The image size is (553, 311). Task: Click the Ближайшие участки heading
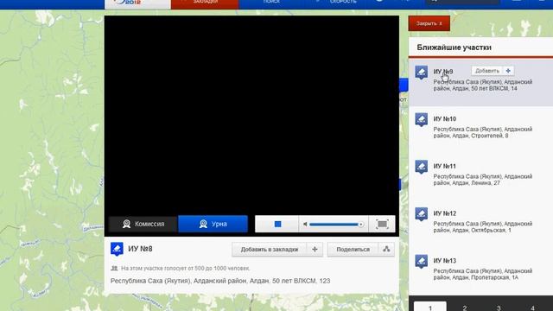tap(454, 48)
